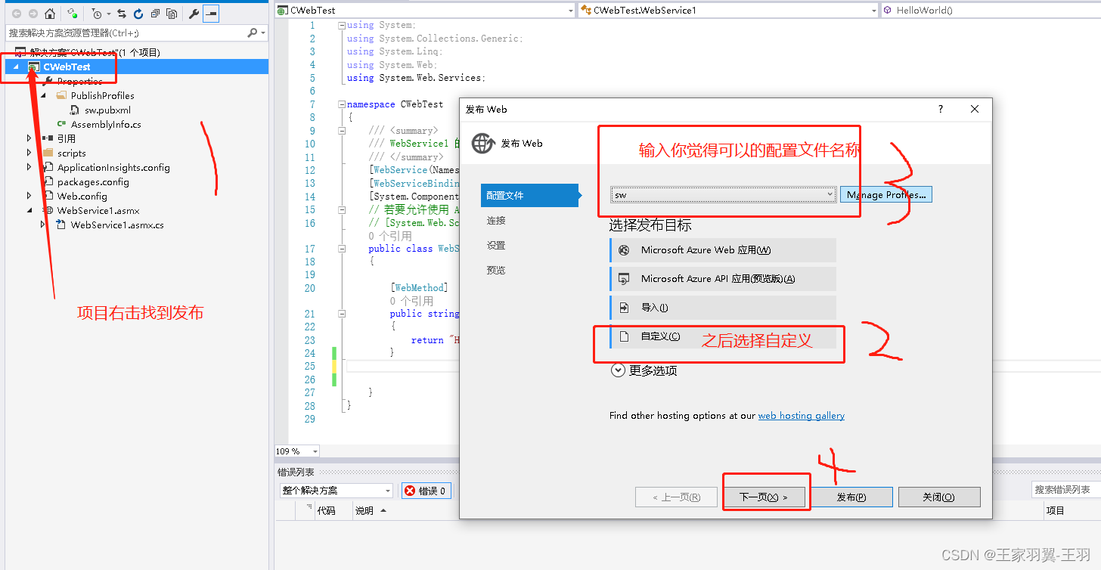Expand the Web.config node
The width and height of the screenshot is (1101, 570).
pos(29,196)
